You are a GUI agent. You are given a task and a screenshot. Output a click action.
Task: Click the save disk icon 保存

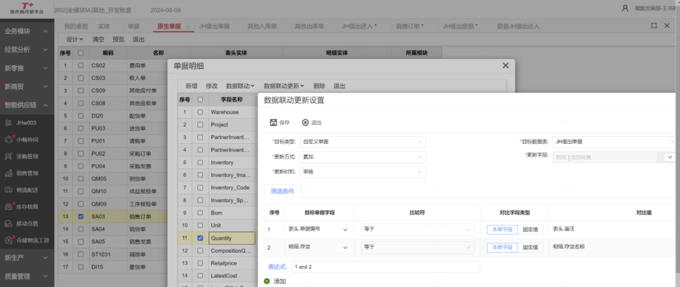click(273, 123)
